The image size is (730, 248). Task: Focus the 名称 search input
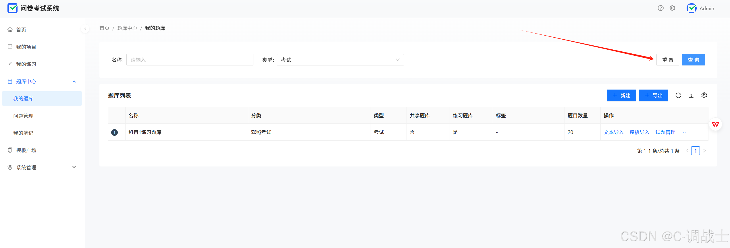[x=190, y=60]
